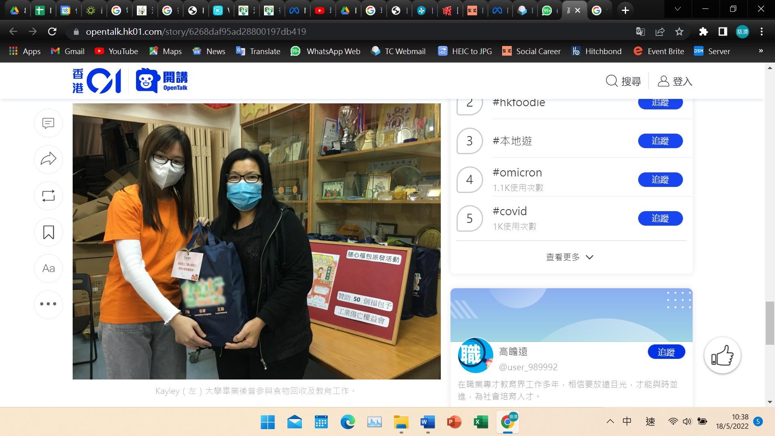Click the floating thumbs-up like button
Screen dimensions: 775x436
point(722,356)
